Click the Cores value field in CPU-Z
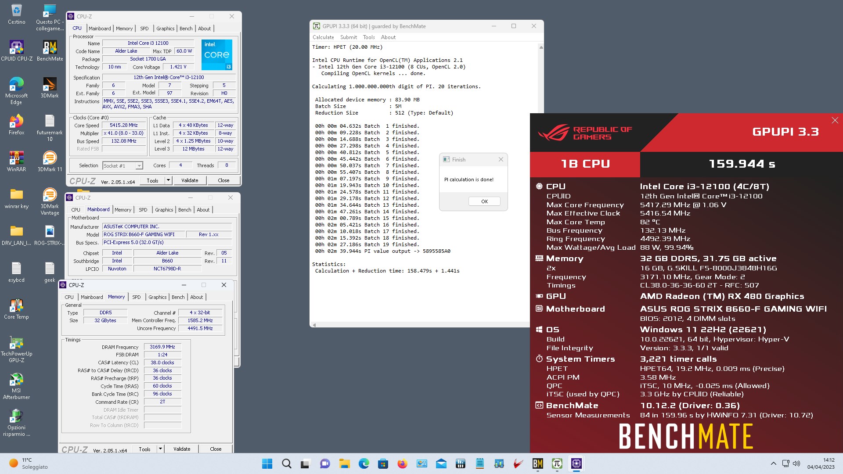 pyautogui.click(x=180, y=165)
